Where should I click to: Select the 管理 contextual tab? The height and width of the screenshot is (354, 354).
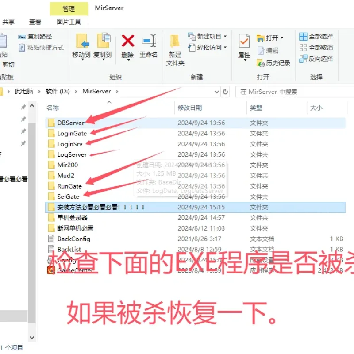[69, 9]
